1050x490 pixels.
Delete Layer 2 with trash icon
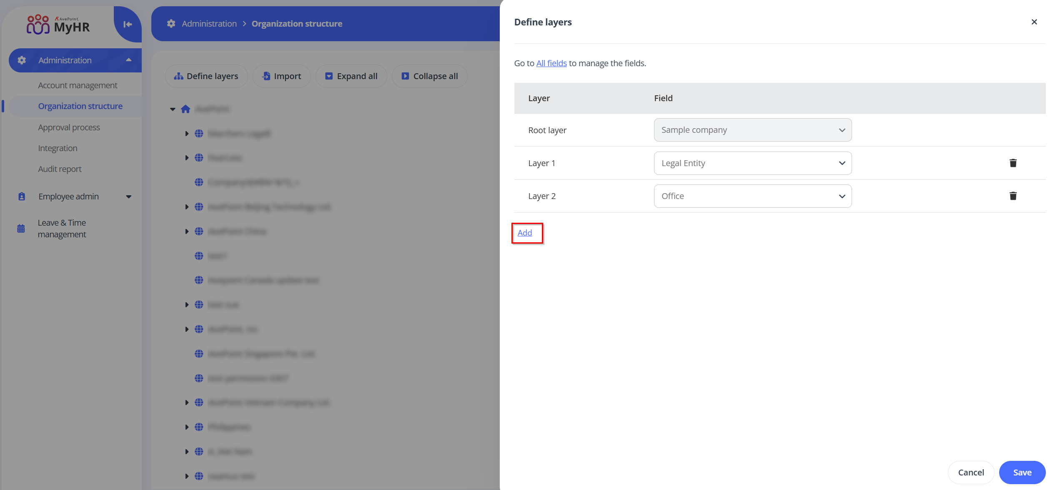point(1012,196)
